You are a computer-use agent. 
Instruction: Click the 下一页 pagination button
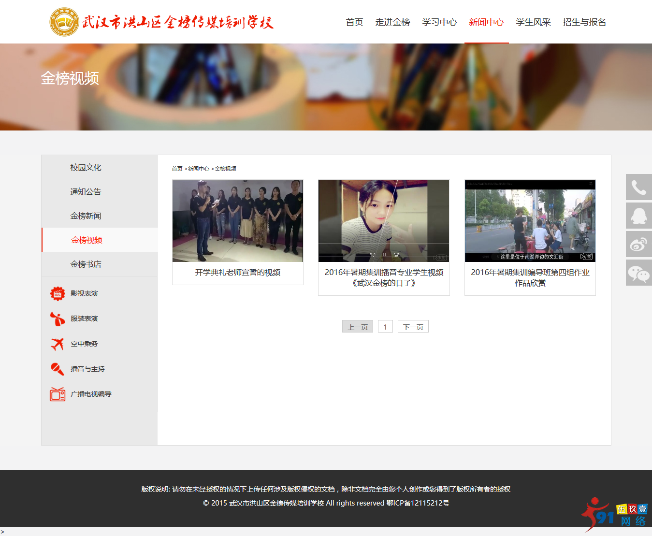413,327
